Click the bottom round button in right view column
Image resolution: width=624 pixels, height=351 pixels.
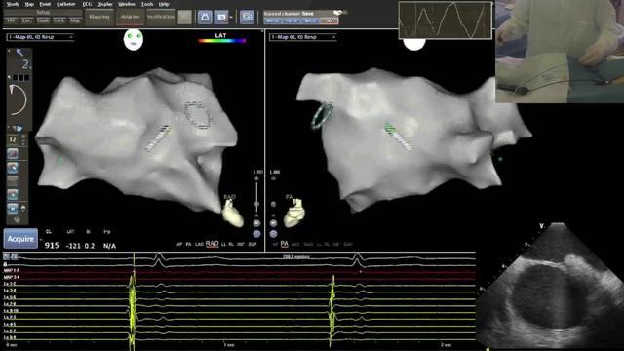click(x=273, y=234)
